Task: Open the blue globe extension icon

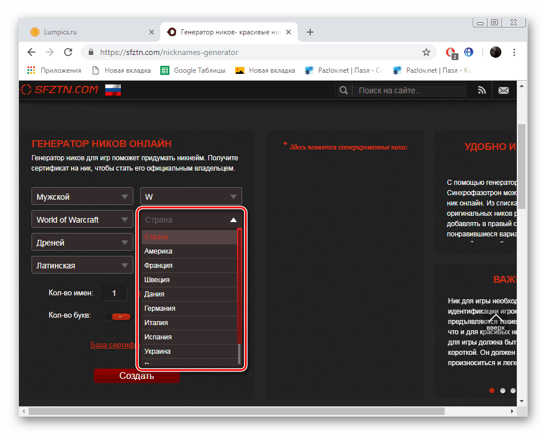Action: pyautogui.click(x=469, y=52)
